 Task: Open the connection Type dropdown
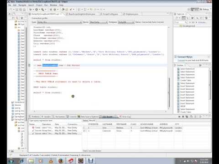(59, 22)
